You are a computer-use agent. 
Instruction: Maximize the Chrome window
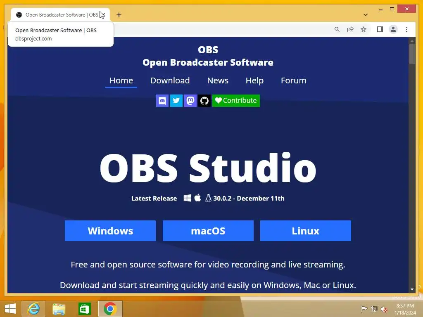[392, 9]
